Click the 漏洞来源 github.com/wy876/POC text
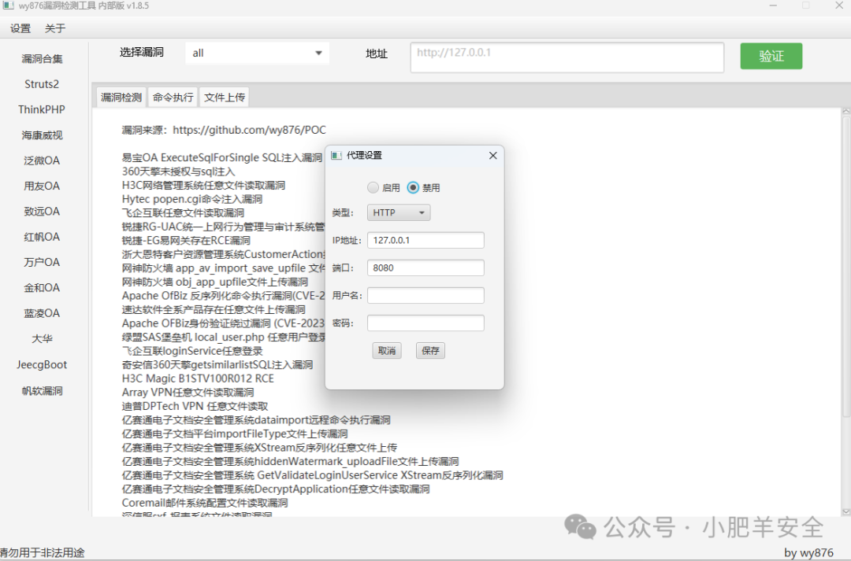This screenshot has width=851, height=561. click(224, 130)
